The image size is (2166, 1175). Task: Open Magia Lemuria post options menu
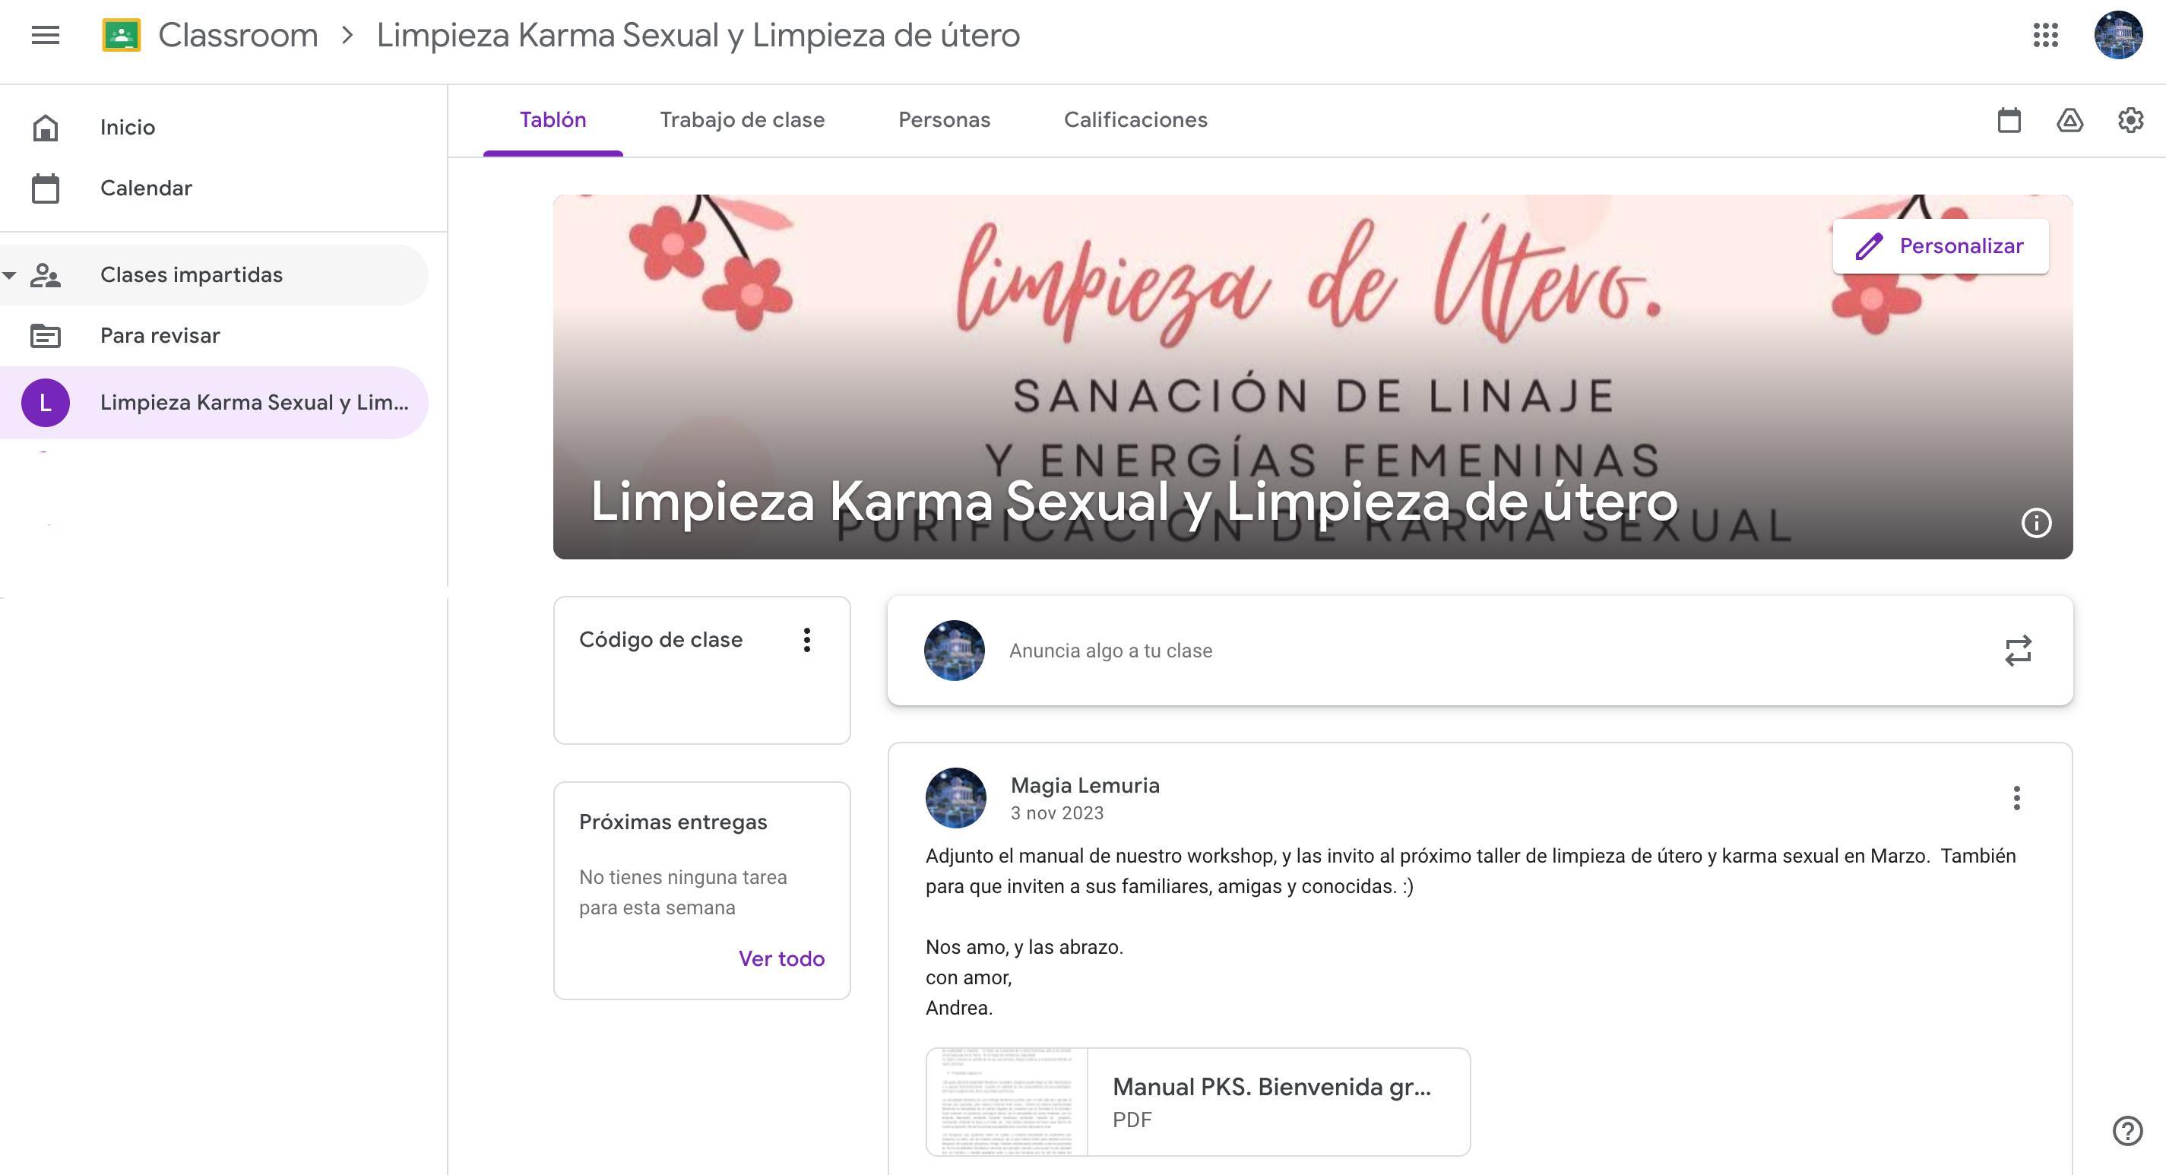click(x=2016, y=797)
